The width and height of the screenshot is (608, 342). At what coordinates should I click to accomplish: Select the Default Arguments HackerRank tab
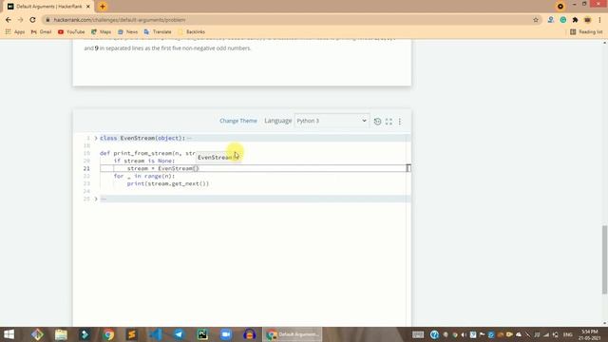tap(48, 7)
